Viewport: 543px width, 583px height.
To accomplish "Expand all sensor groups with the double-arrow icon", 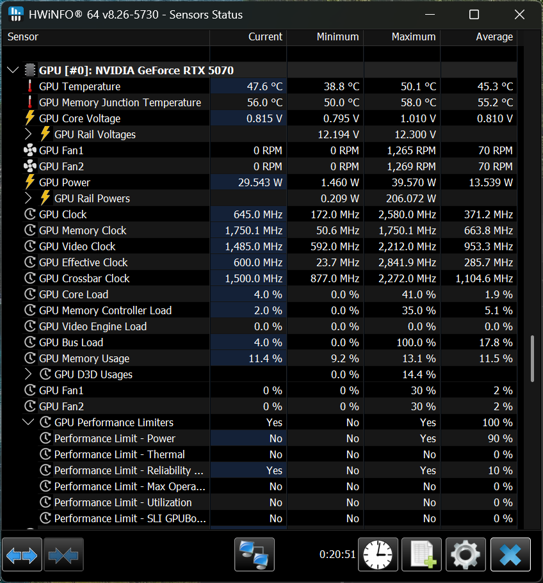I will pos(22,554).
